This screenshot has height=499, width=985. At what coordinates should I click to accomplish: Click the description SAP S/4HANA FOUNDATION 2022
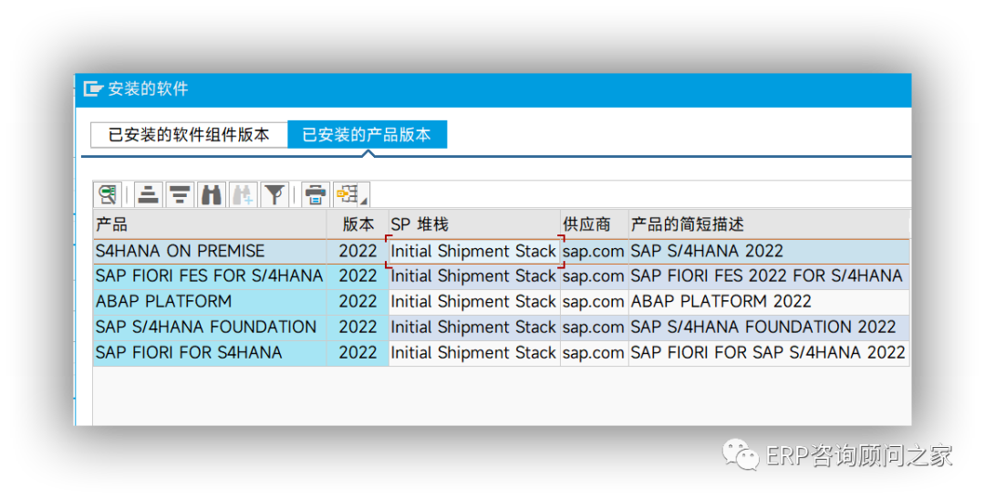pyautogui.click(x=769, y=327)
